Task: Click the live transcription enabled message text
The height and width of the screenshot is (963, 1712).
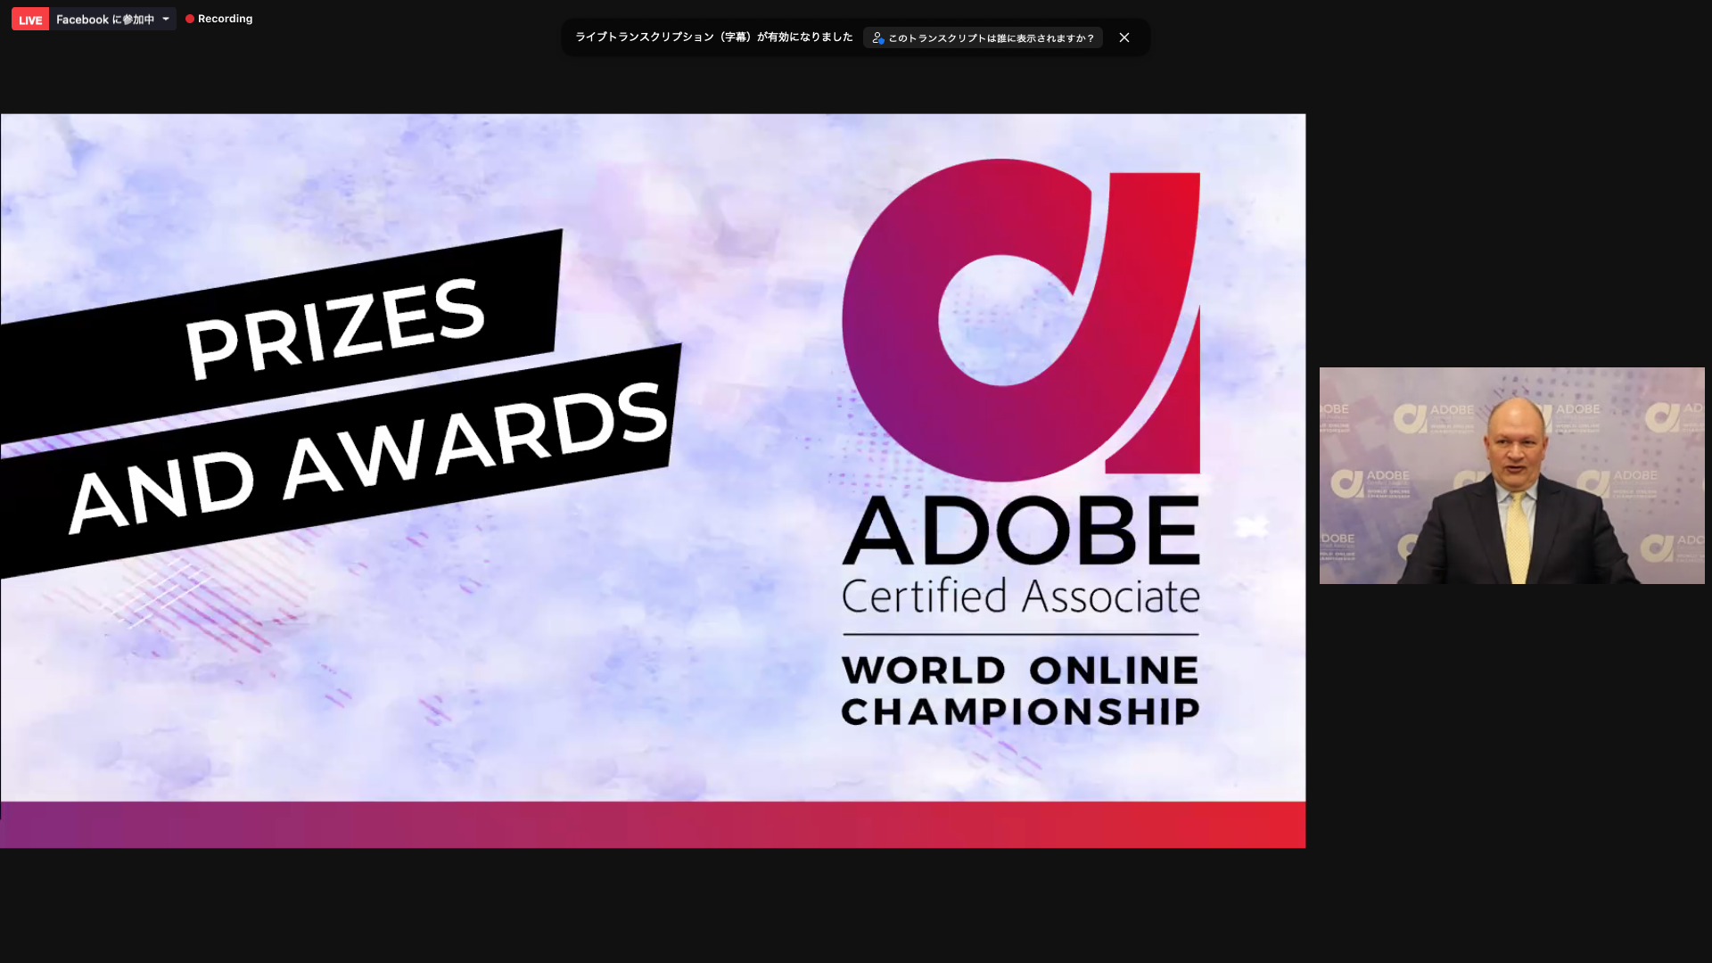Action: tap(714, 37)
